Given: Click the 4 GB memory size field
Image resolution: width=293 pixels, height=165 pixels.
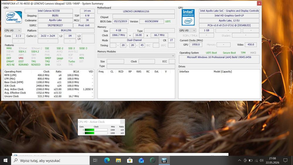Looking at the screenshot, I should tap(118, 30).
